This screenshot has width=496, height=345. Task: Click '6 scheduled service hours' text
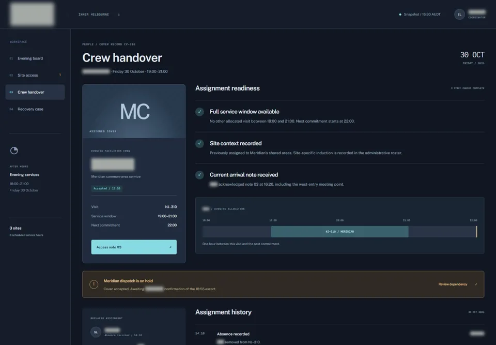pyautogui.click(x=26, y=235)
